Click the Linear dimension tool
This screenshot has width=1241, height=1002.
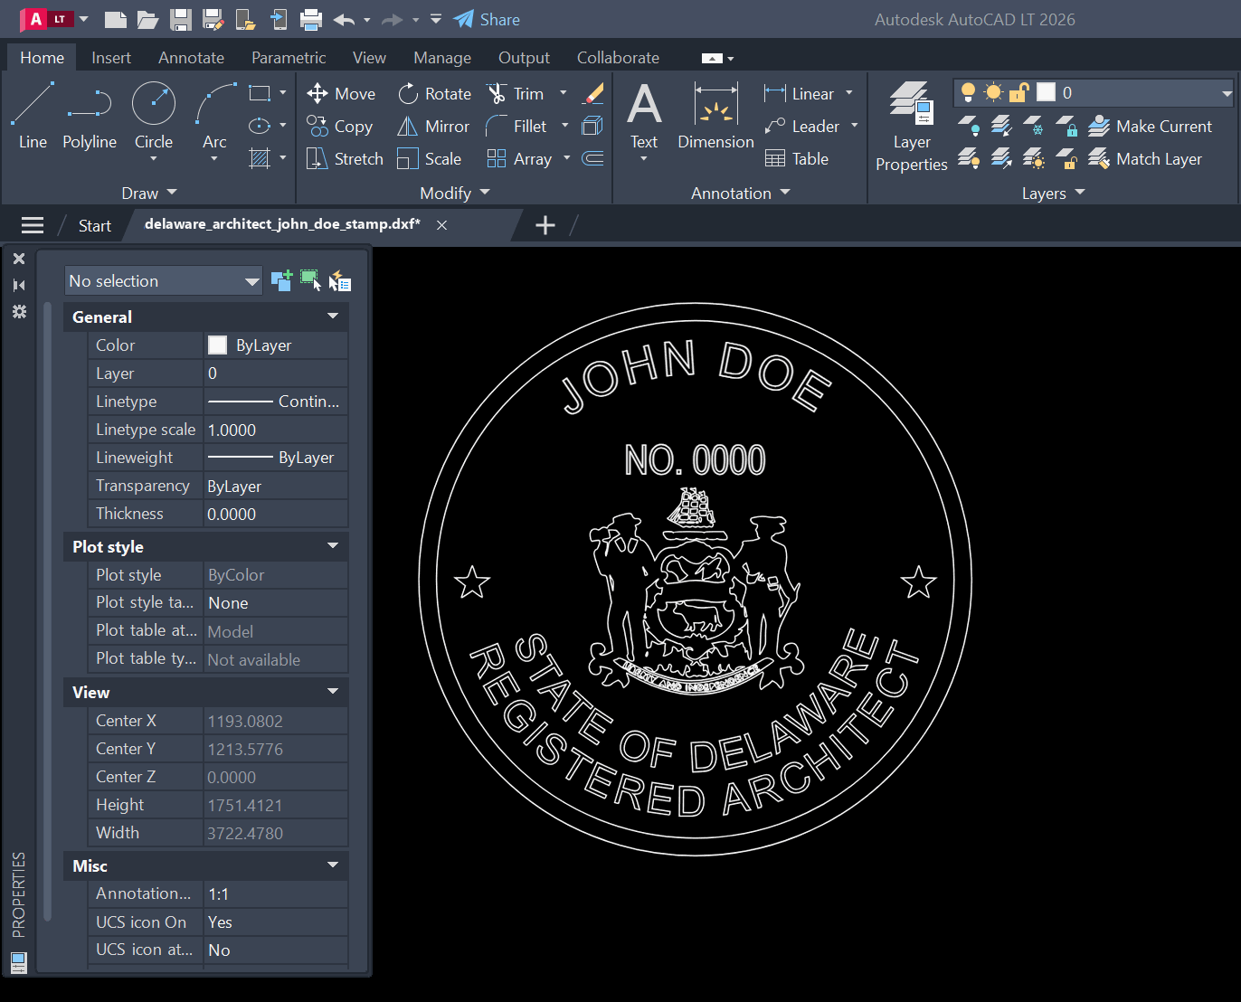click(800, 94)
